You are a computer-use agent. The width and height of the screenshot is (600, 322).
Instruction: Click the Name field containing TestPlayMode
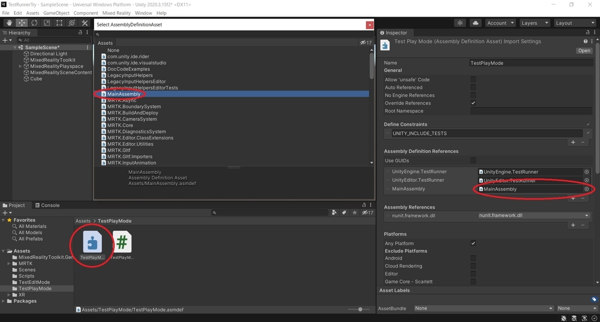(x=530, y=63)
